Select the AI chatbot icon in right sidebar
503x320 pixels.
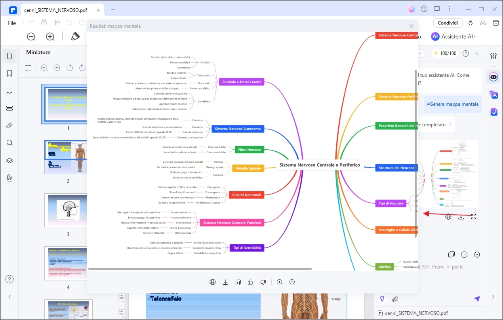point(493,77)
